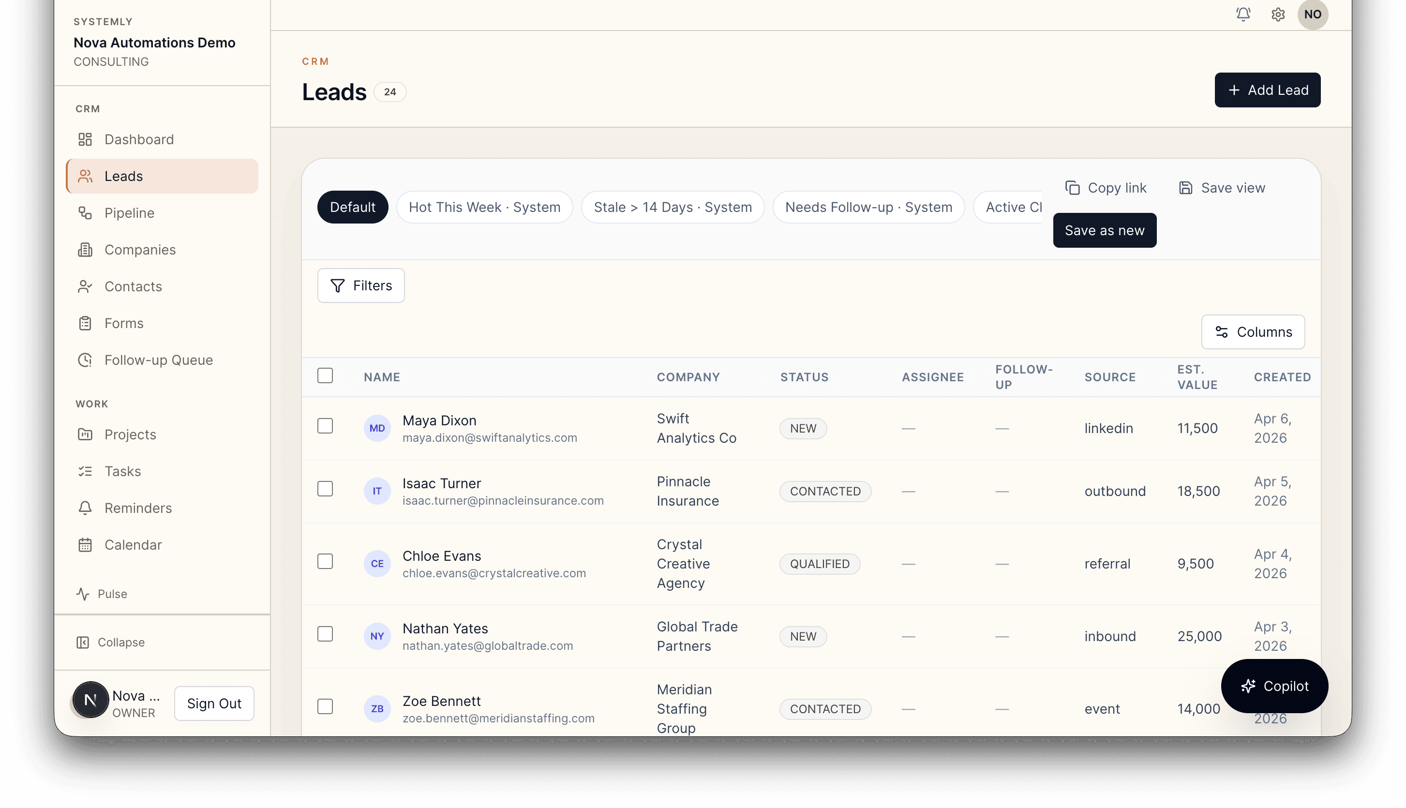The height and width of the screenshot is (808, 1406).
Task: Switch to the Hot This Week view
Action: point(484,207)
